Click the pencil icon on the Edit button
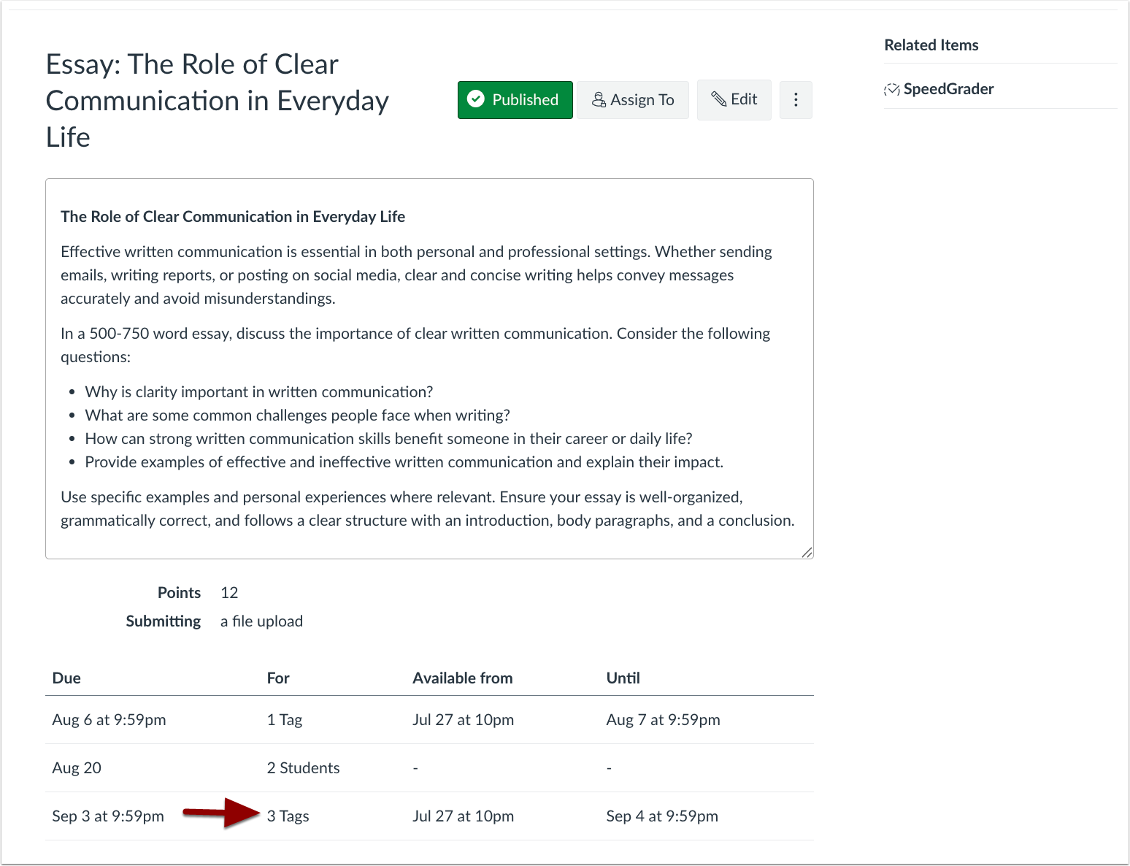Viewport: 1130px width, 866px height. [x=720, y=99]
